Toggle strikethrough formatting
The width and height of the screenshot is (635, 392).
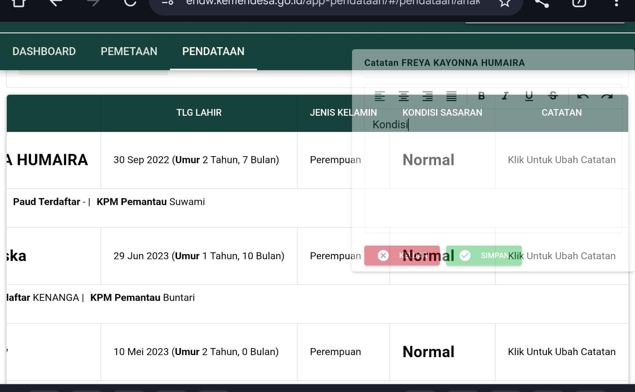click(x=553, y=96)
